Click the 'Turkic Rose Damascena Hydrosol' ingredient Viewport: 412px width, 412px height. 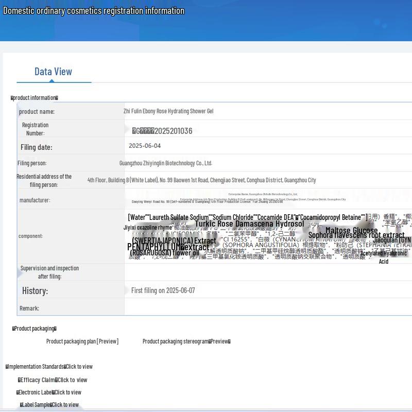click(x=249, y=224)
